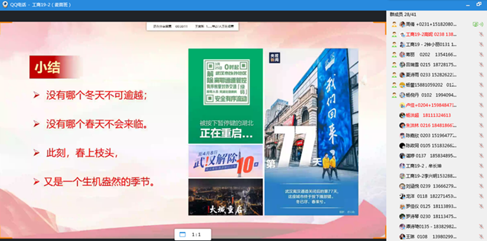The width and height of the screenshot is (487, 241).
Task: Click the muted mic icon for member 0216
Action: (x=481, y=125)
